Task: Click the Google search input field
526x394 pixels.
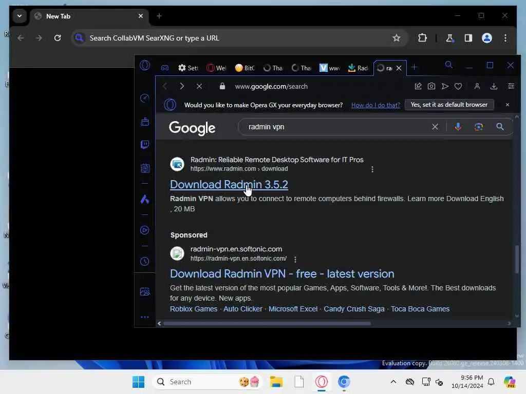Action: (x=335, y=127)
